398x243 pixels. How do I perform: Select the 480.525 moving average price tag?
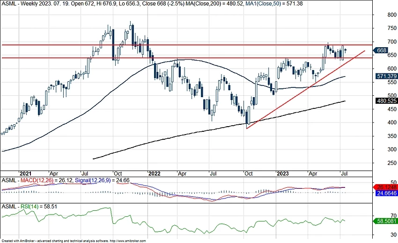tap(386, 100)
